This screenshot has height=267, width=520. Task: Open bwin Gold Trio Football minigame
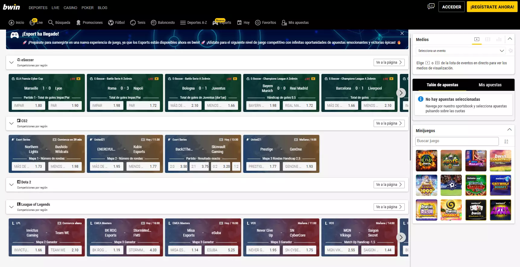500,161
